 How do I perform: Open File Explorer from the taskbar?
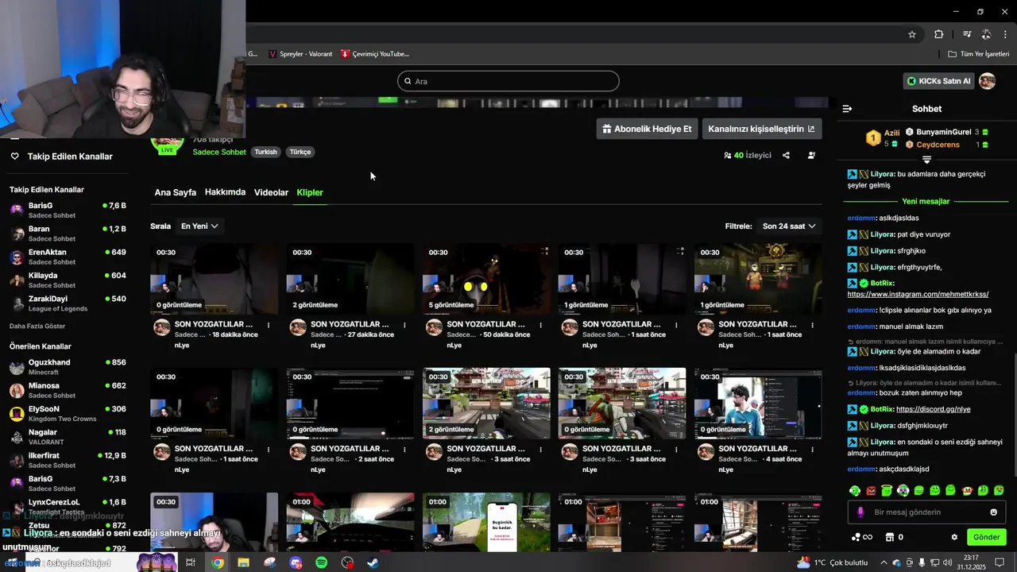tap(243, 562)
